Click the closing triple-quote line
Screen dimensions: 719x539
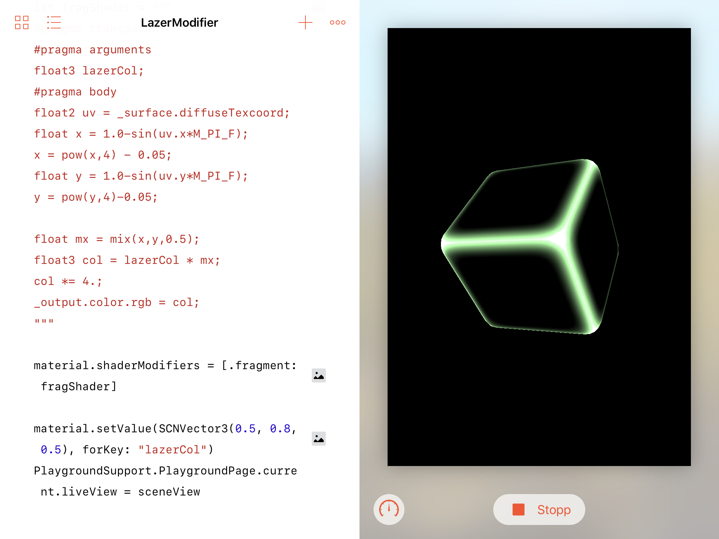pos(44,321)
